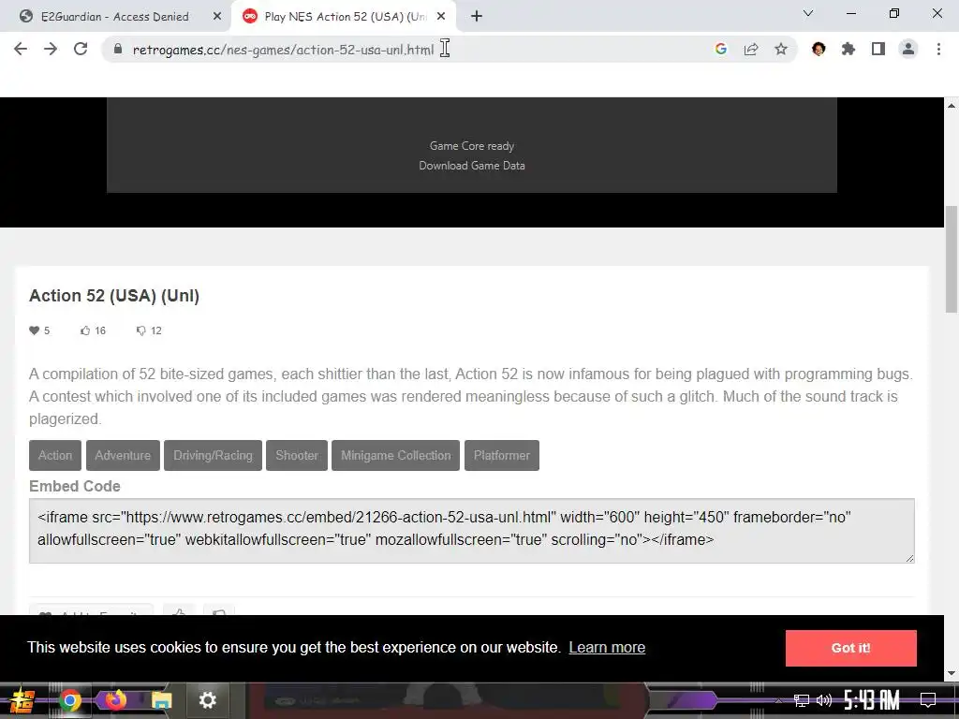Viewport: 959px width, 719px height.
Task: Click the site padlock icon in address bar
Action: (118, 49)
